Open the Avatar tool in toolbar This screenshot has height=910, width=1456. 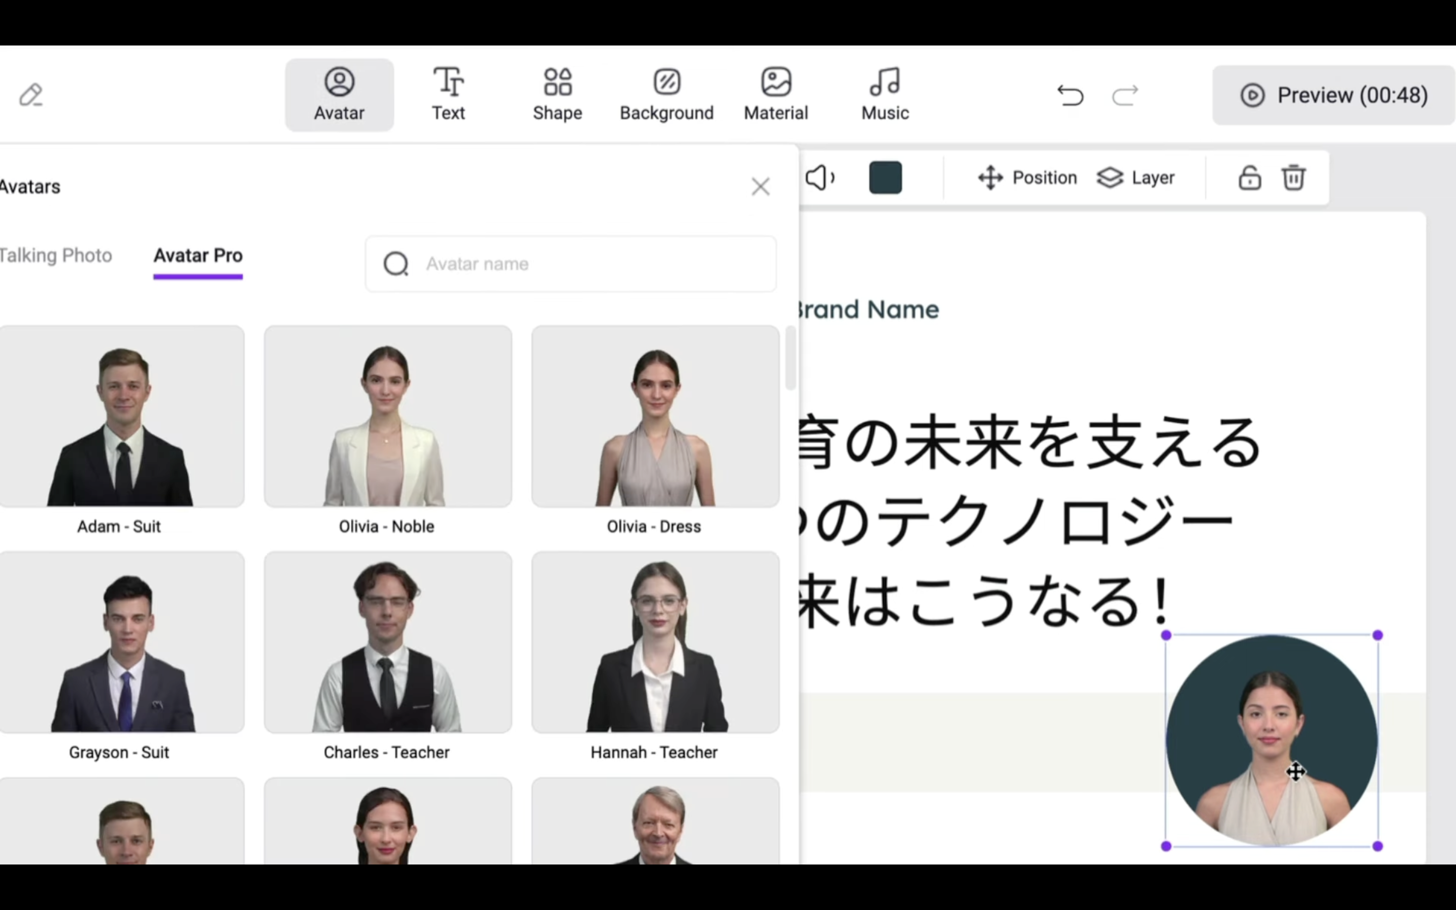339,95
